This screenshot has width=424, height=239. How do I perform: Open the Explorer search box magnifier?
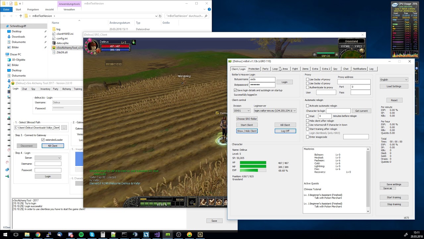click(206, 16)
